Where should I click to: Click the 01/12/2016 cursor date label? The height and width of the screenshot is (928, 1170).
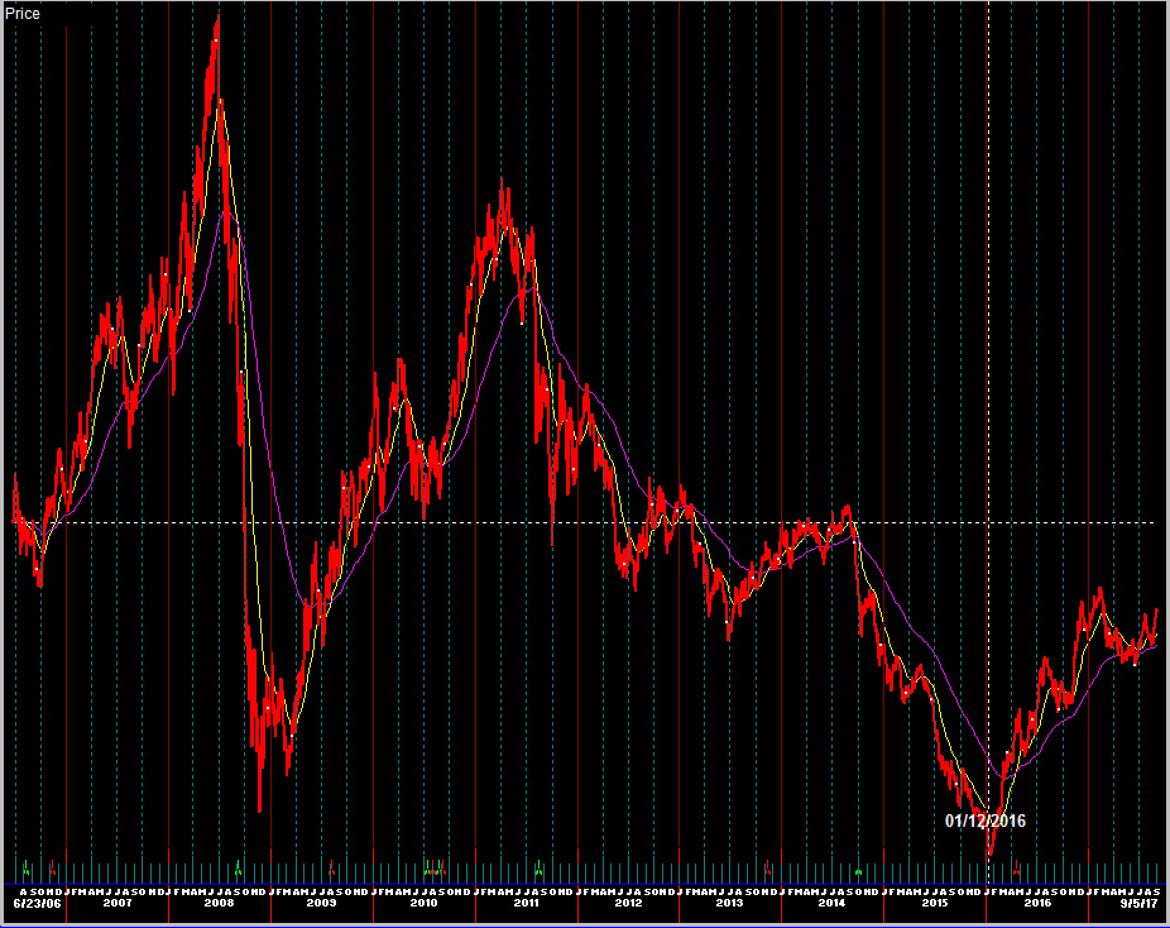tap(985, 821)
